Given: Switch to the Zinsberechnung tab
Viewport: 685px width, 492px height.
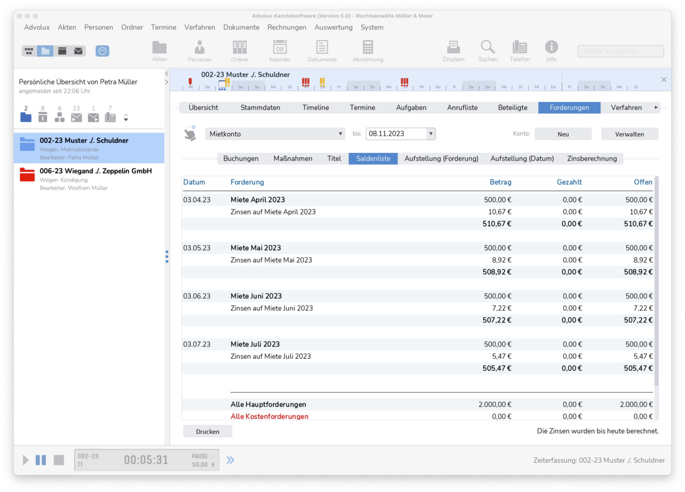Looking at the screenshot, I should click(592, 158).
